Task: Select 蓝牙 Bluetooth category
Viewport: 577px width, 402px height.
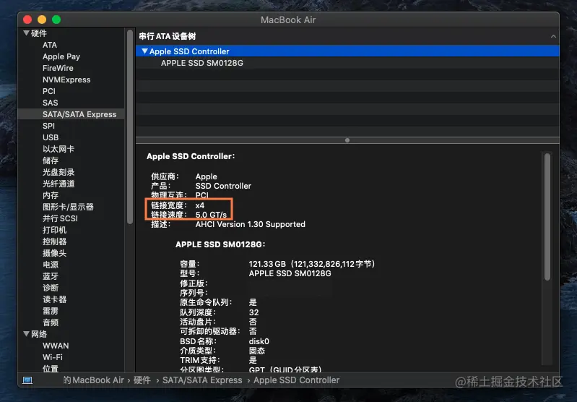Action: pyautogui.click(x=51, y=276)
